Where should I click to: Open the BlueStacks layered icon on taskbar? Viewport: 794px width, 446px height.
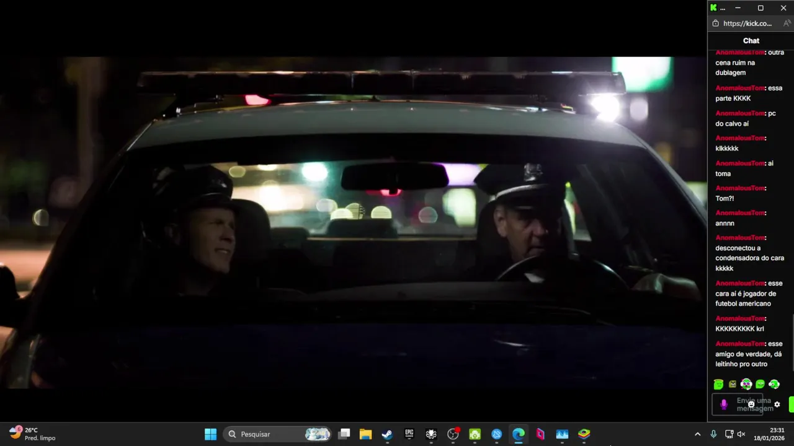[584, 434]
